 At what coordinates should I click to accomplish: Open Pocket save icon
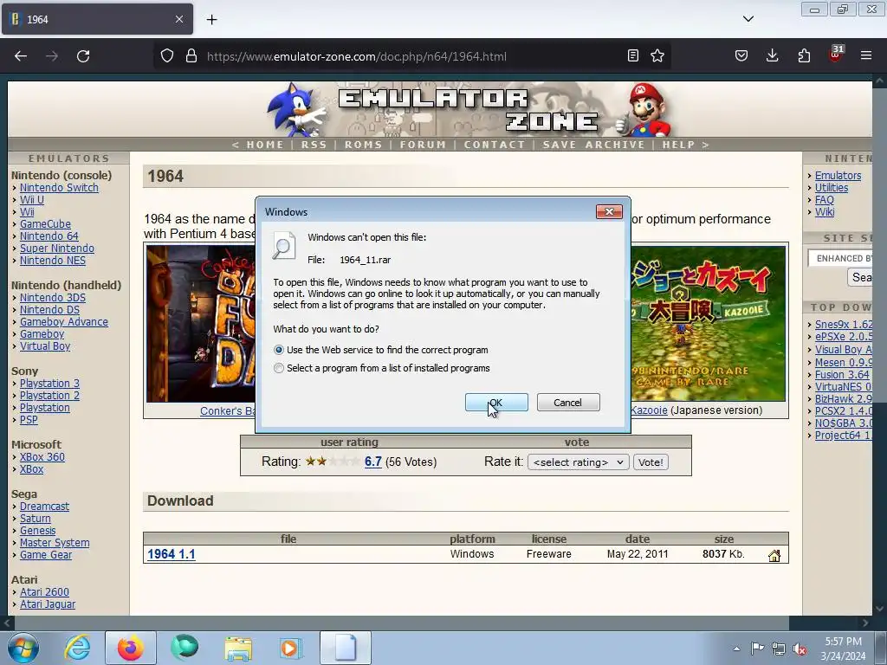click(741, 55)
